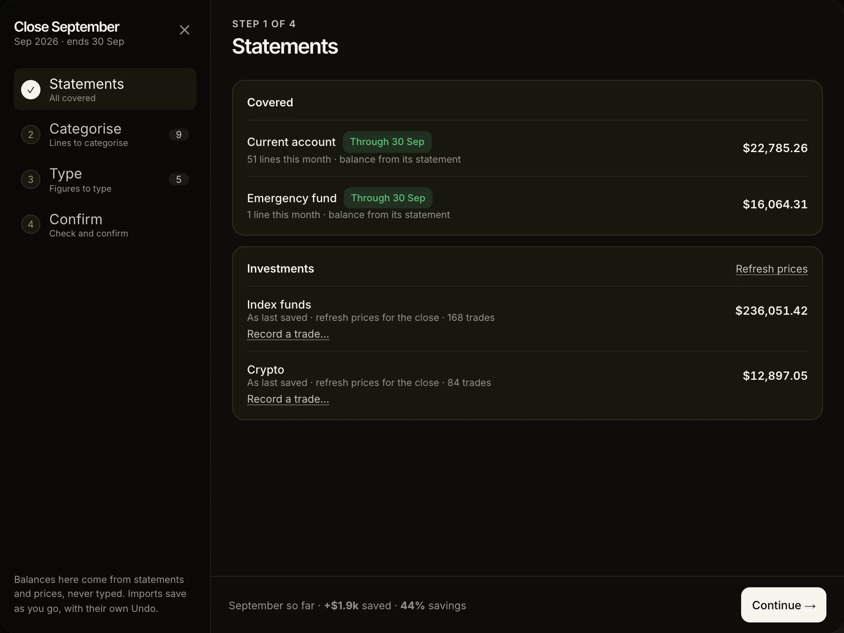Click the 5 badge beside Type
844x633 pixels.
179,179
